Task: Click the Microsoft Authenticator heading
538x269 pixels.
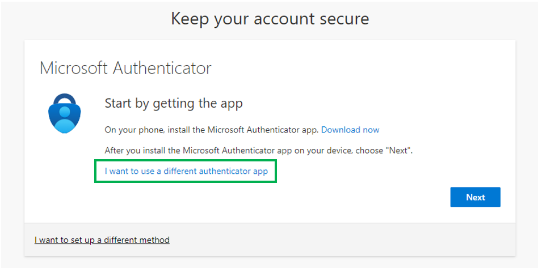Action: [x=125, y=68]
